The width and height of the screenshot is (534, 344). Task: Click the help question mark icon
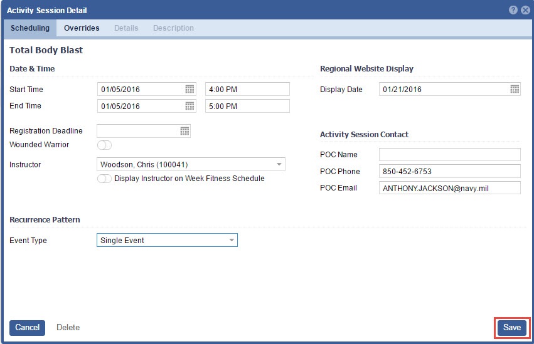(513, 10)
